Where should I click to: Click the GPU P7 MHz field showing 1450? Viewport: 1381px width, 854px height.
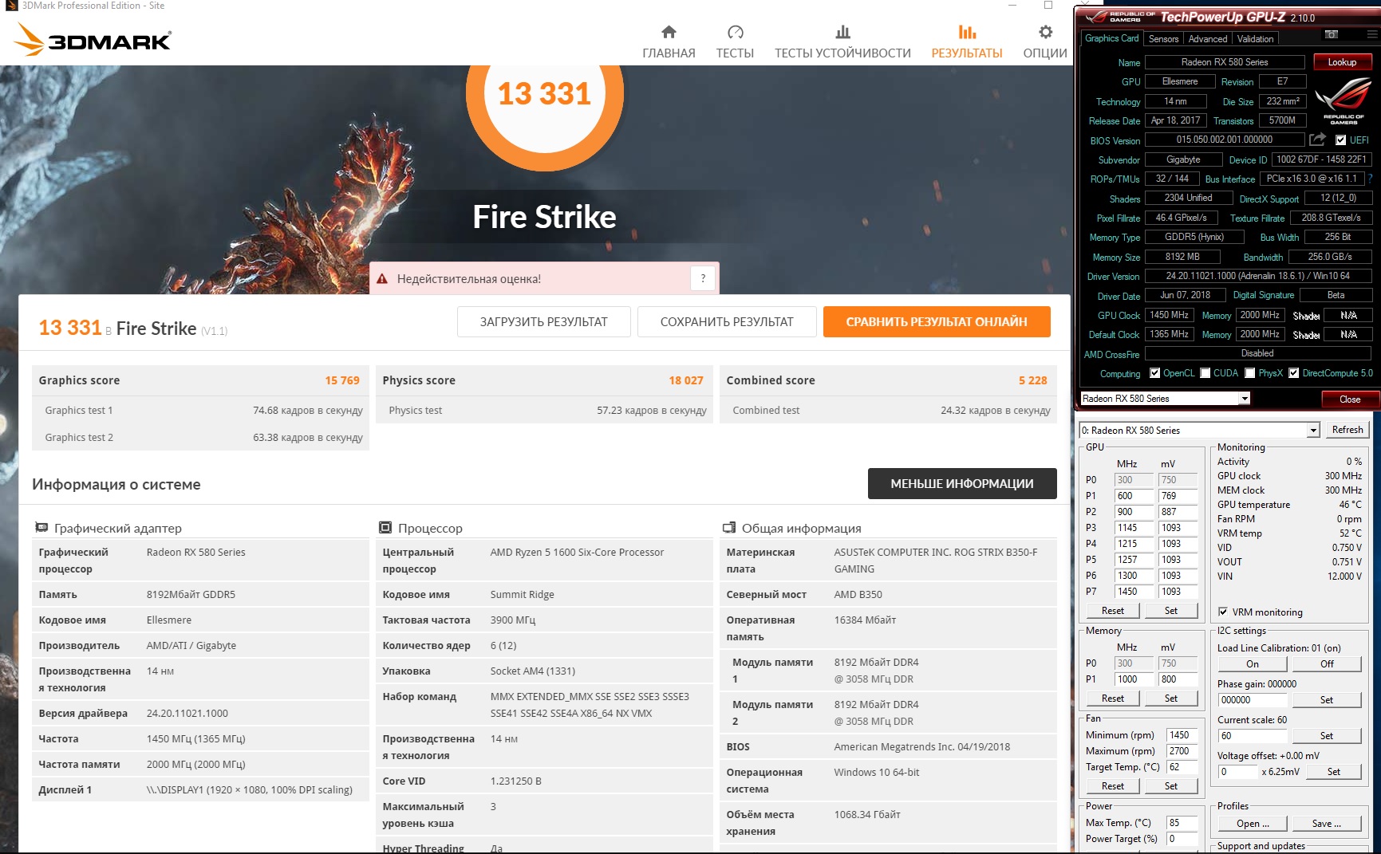pyautogui.click(x=1134, y=592)
